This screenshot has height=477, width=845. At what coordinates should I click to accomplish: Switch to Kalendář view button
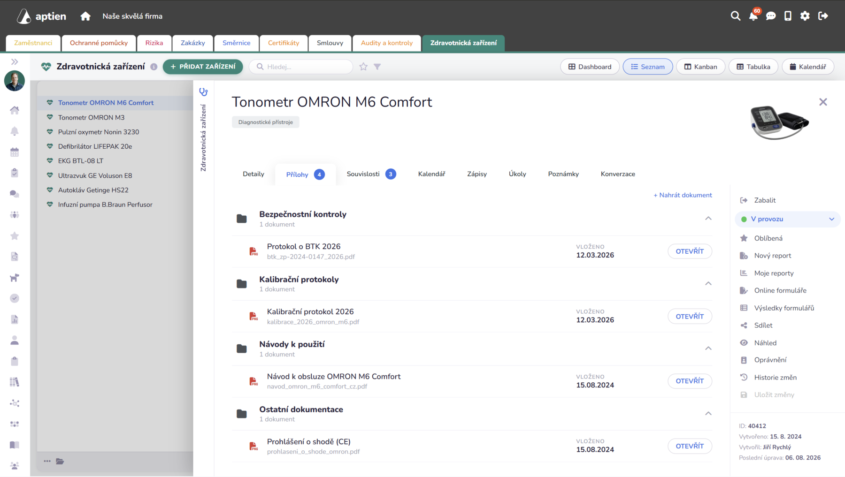click(x=807, y=67)
